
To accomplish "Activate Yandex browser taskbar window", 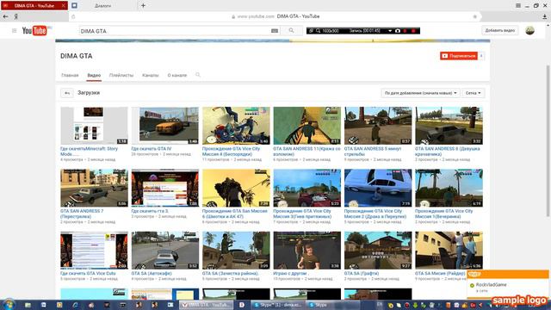I will pos(207,305).
